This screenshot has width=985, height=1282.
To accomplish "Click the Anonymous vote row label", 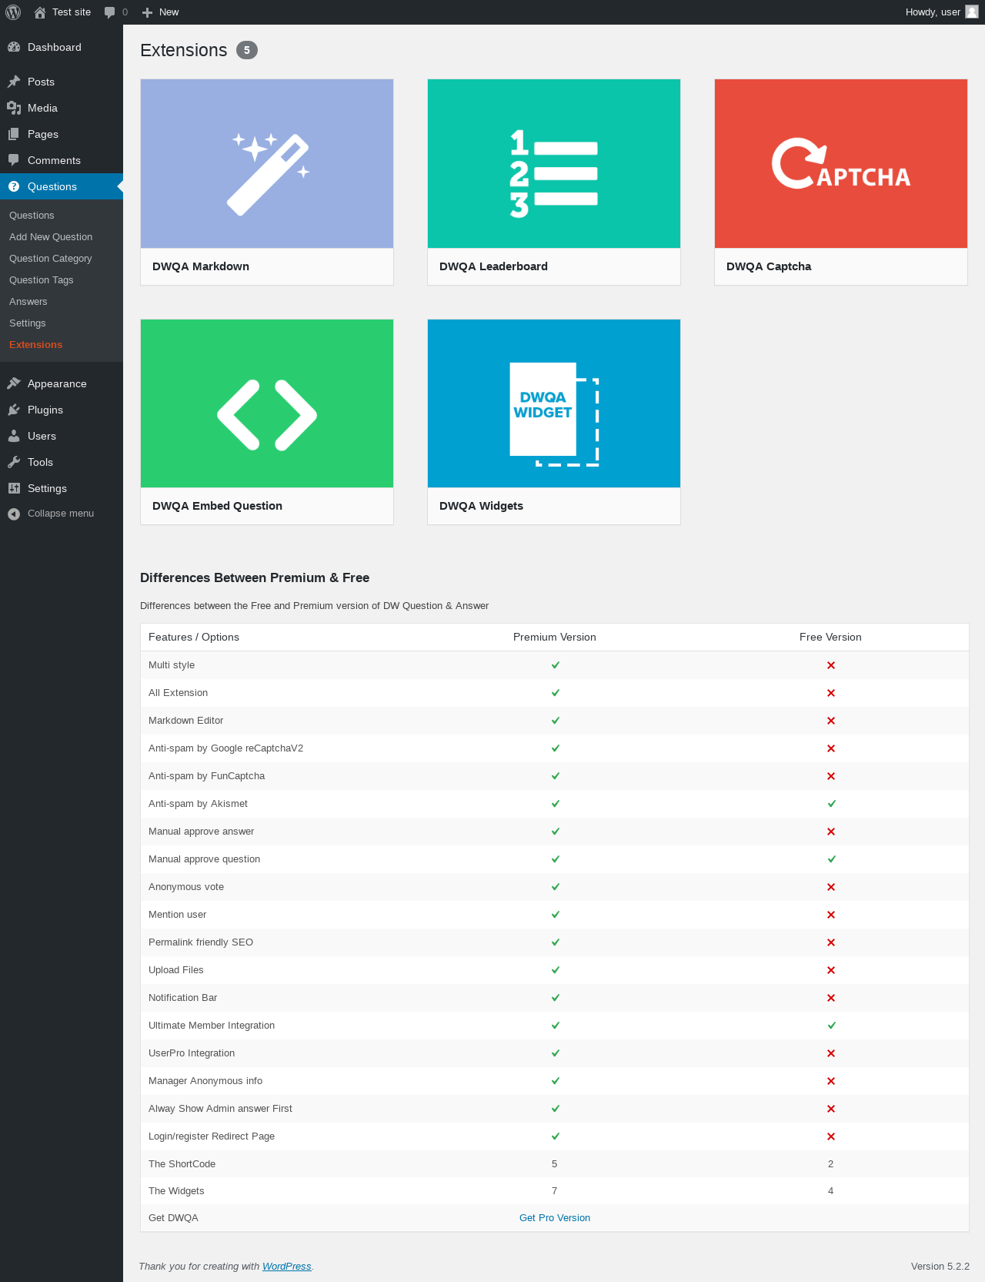I will [186, 887].
